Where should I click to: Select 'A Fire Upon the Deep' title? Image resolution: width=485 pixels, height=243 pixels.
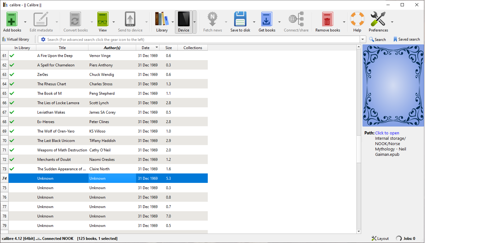(55, 56)
